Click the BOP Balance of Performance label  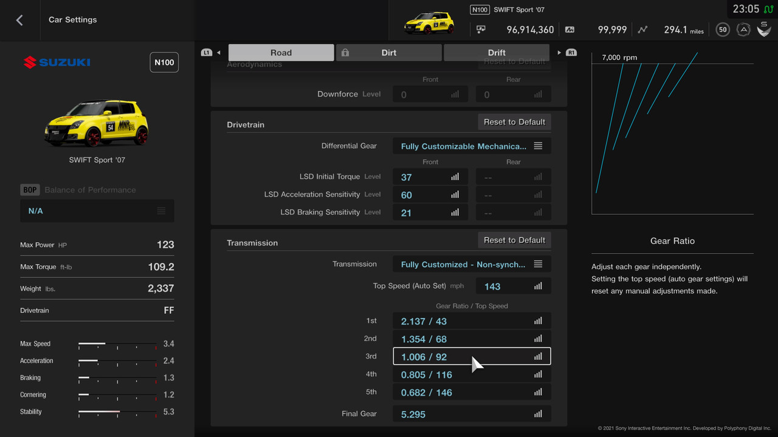78,190
